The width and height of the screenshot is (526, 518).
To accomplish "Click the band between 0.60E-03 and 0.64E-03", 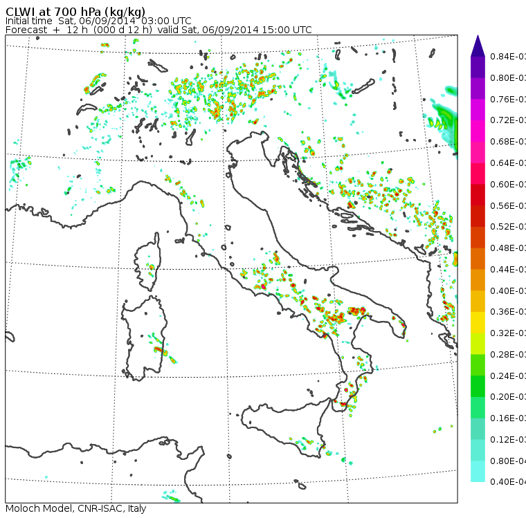I will [478, 174].
